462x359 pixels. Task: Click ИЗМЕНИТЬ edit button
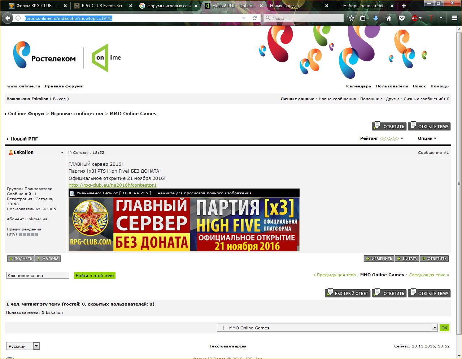379,259
